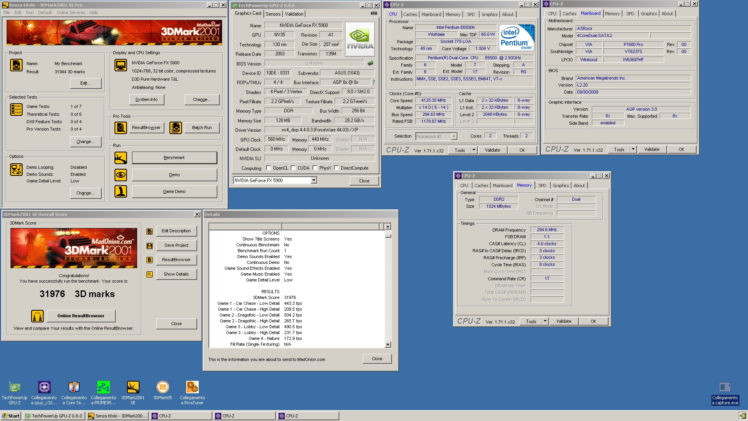The height and width of the screenshot is (421, 748).
Task: Enable the CUDA checkbox in GPU-Z
Action: tap(293, 168)
